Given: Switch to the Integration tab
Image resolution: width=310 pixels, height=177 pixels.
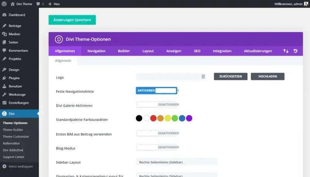Looking at the screenshot, I should click(x=222, y=51).
